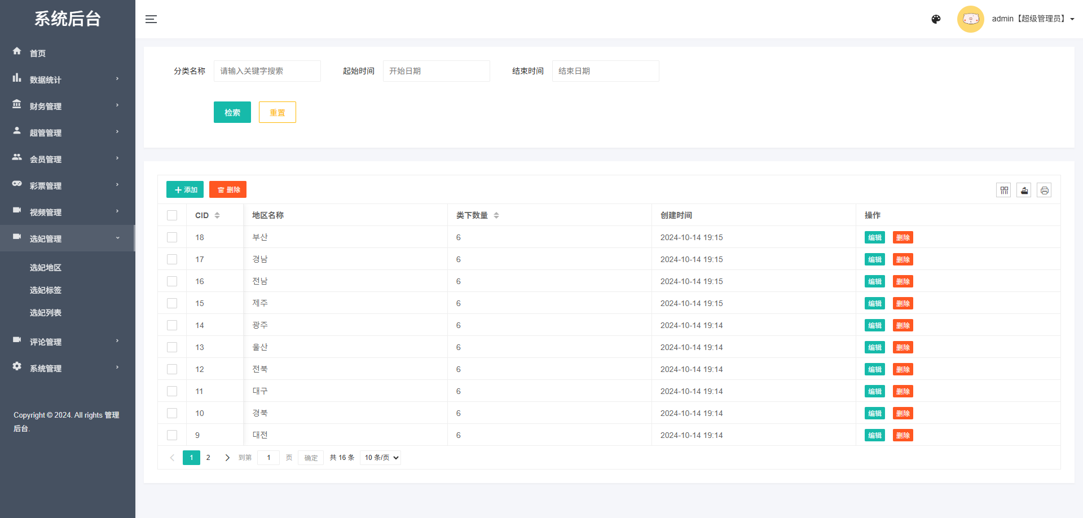This screenshot has width=1083, height=518.
Task: Sort the table by CID column
Action: [217, 215]
